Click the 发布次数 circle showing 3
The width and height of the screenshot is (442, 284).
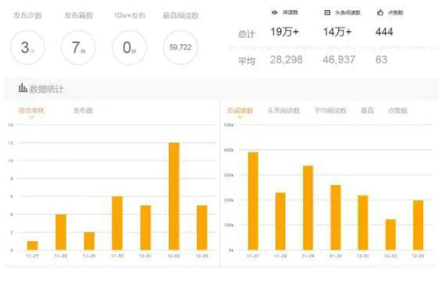click(x=27, y=48)
